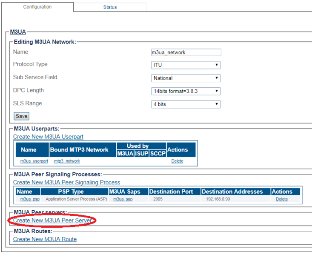Click the Save button
This screenshot has height=255, width=312.
pyautogui.click(x=21, y=116)
